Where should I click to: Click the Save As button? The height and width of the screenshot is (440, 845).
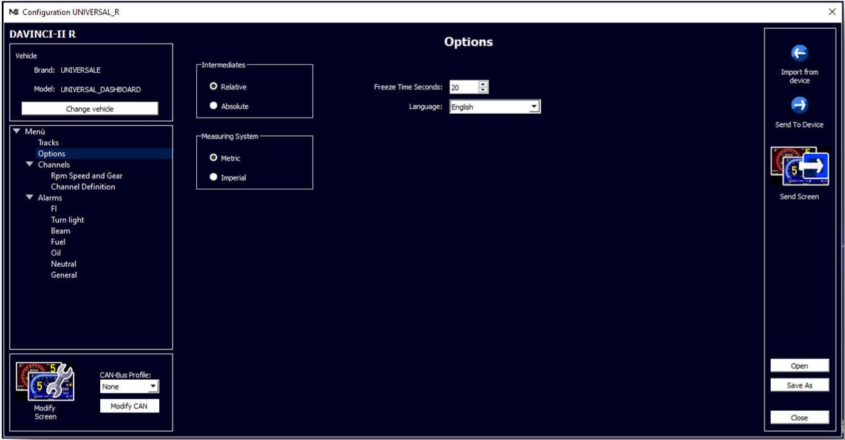799,385
